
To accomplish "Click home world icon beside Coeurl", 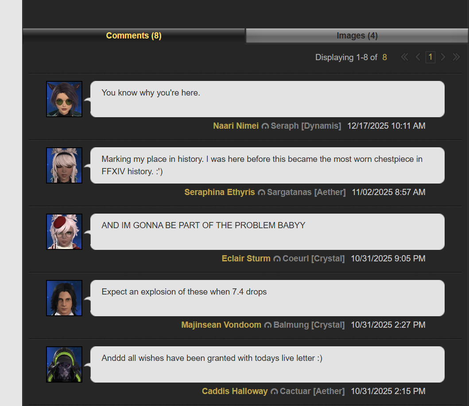I will (277, 259).
